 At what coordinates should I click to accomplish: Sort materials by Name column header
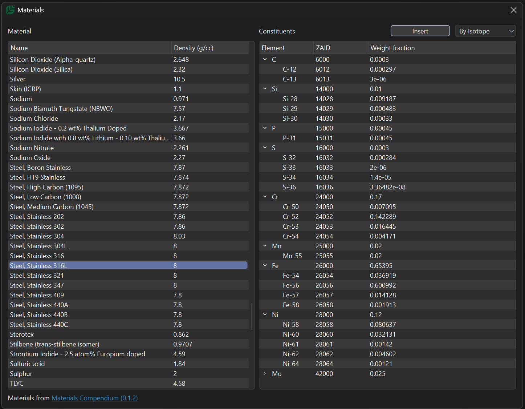tap(90, 48)
